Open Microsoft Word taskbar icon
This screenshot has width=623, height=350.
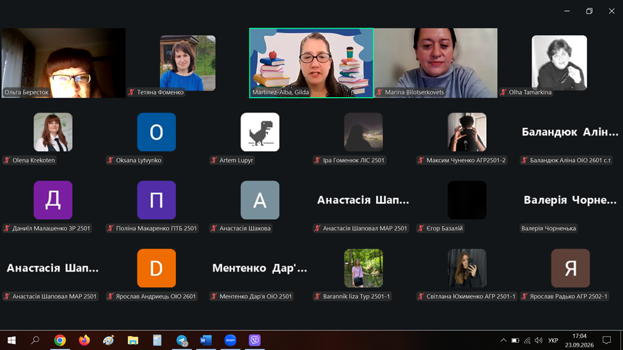(x=206, y=340)
